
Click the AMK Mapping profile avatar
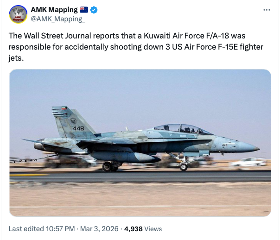pyautogui.click(x=18, y=14)
